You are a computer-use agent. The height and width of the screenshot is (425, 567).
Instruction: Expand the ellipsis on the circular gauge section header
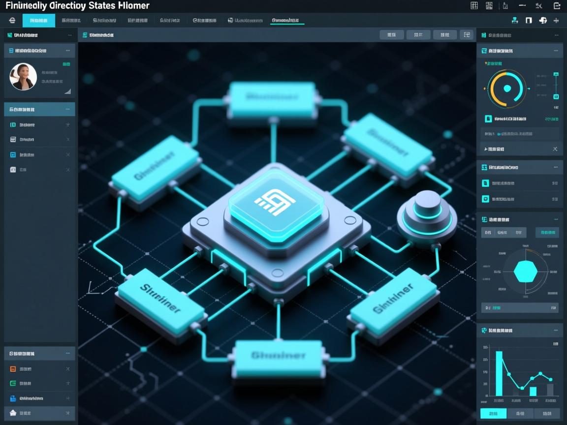[x=556, y=51]
